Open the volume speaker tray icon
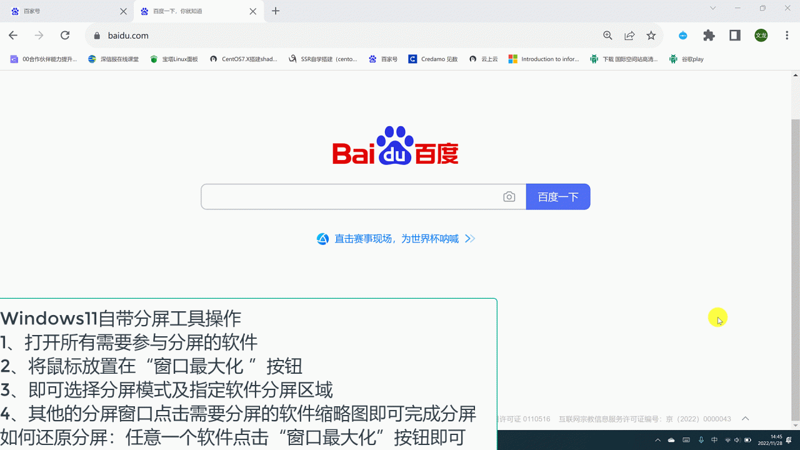This screenshot has width=800, height=450. pyautogui.click(x=737, y=440)
